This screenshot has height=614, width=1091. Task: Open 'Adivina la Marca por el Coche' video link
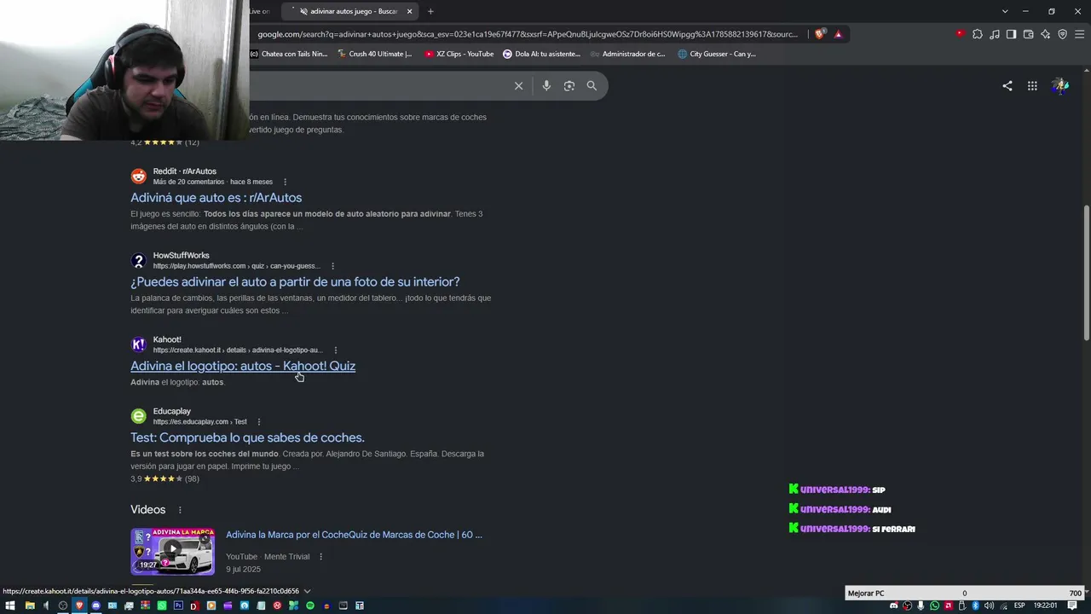click(x=354, y=535)
